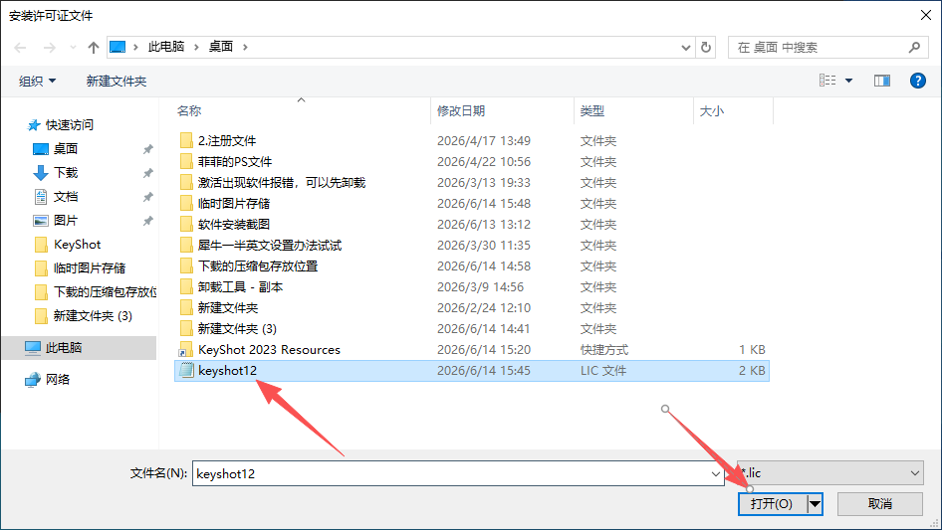The width and height of the screenshot is (942, 530).
Task: Close the 安装许可证文件 dialog
Action: click(926, 15)
